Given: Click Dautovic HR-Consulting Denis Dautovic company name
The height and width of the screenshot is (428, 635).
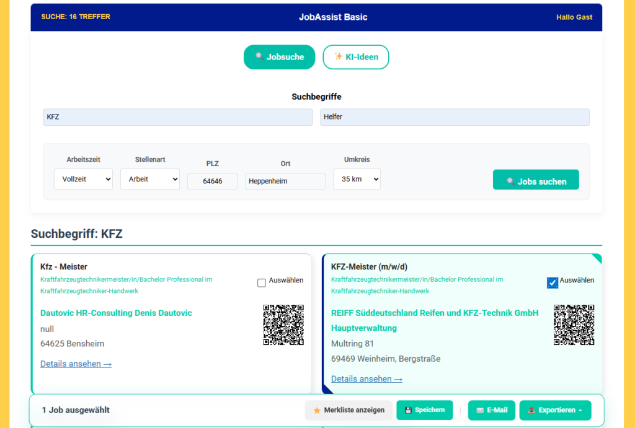Looking at the screenshot, I should click(x=116, y=313).
